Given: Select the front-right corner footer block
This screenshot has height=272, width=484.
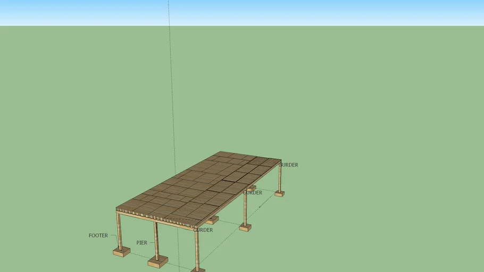Looking at the screenshot, I should tap(198, 270).
